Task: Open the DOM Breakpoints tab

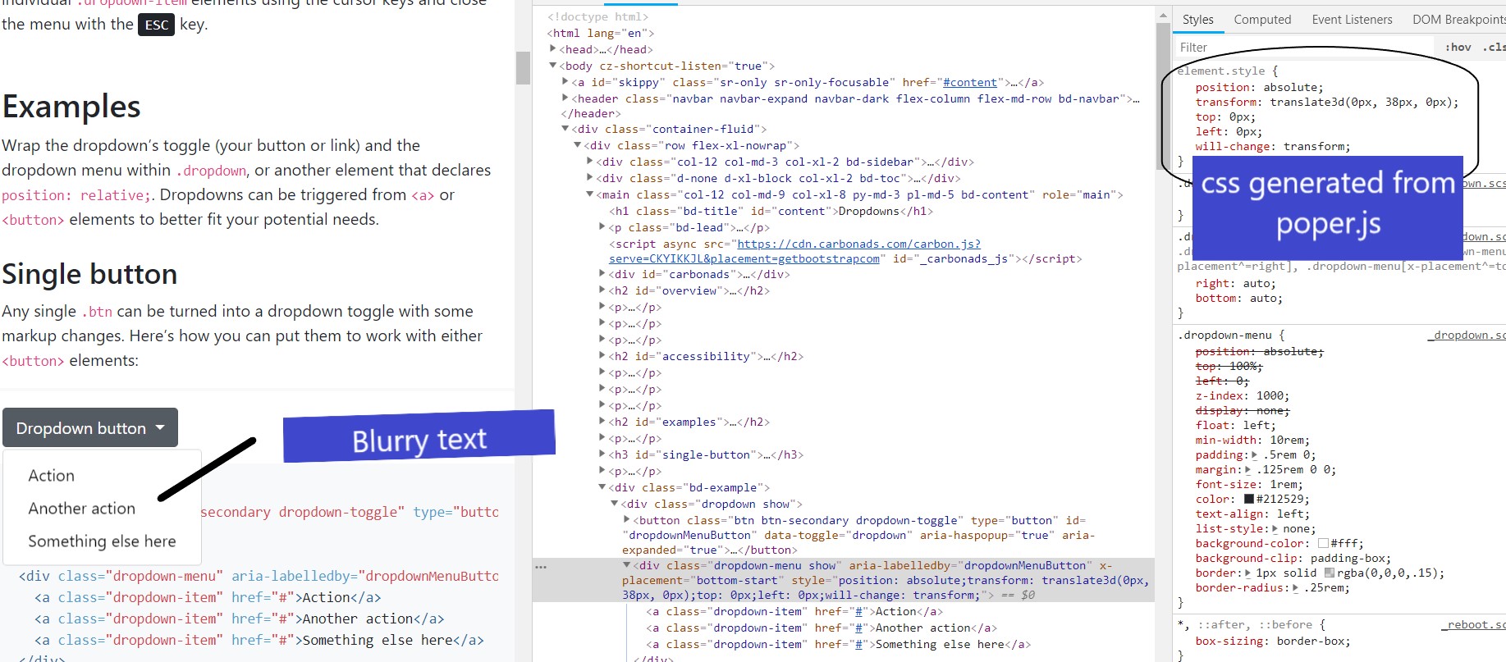Action: (1458, 20)
